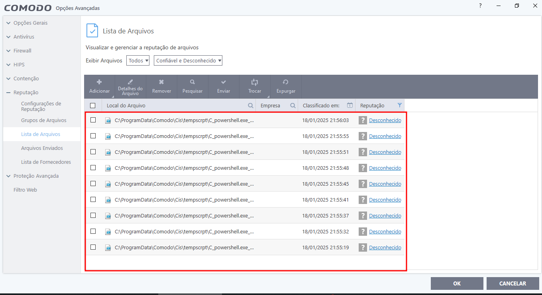Click the Adicionar plus icon in toolbar

[99, 82]
